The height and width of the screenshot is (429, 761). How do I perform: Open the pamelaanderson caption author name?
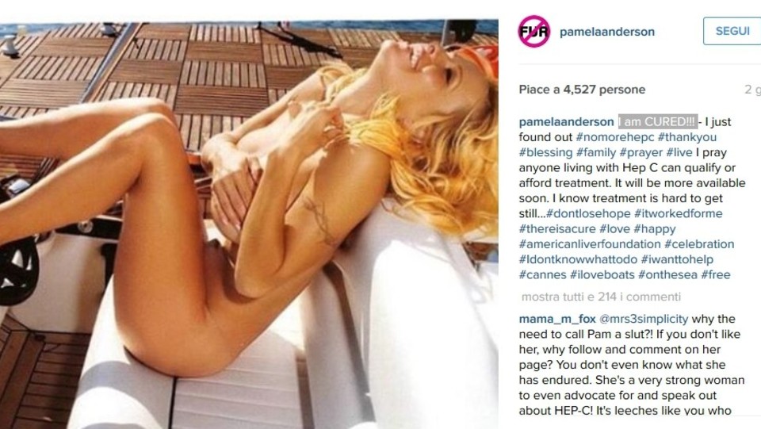pyautogui.click(x=566, y=121)
